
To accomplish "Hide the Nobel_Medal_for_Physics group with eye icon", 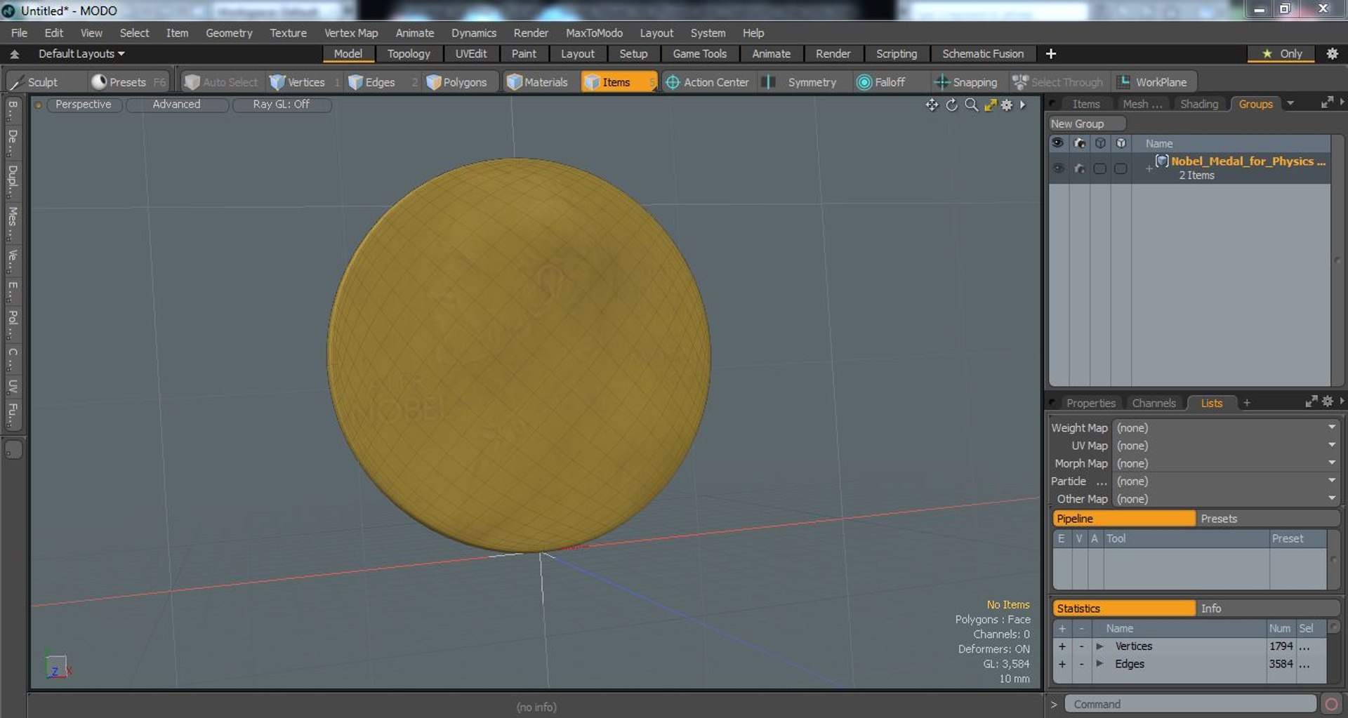I will [x=1058, y=168].
